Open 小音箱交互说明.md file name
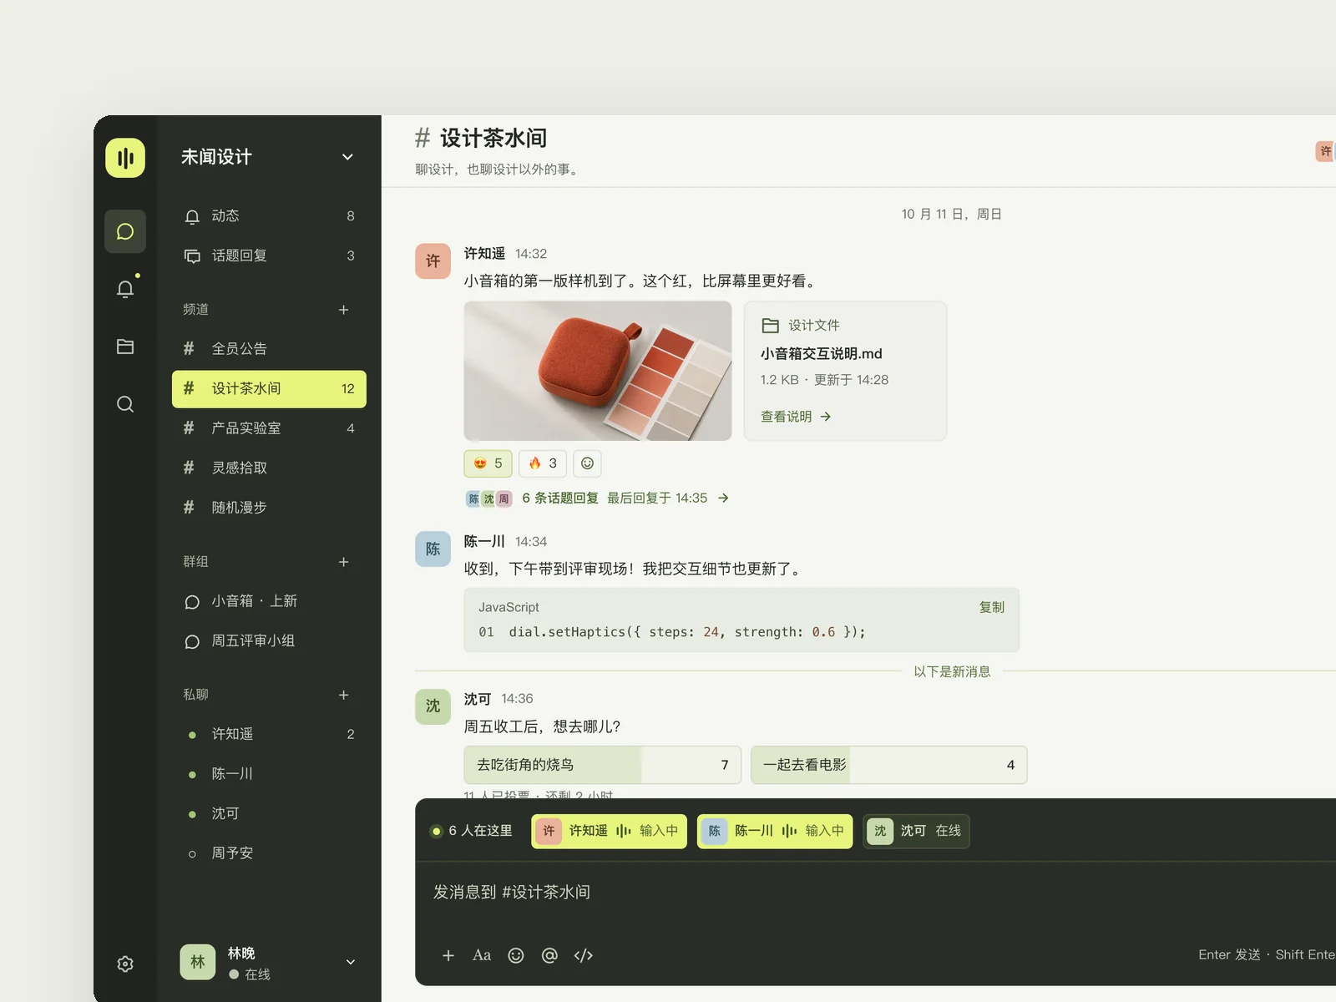The width and height of the screenshot is (1336, 1002). (x=821, y=354)
